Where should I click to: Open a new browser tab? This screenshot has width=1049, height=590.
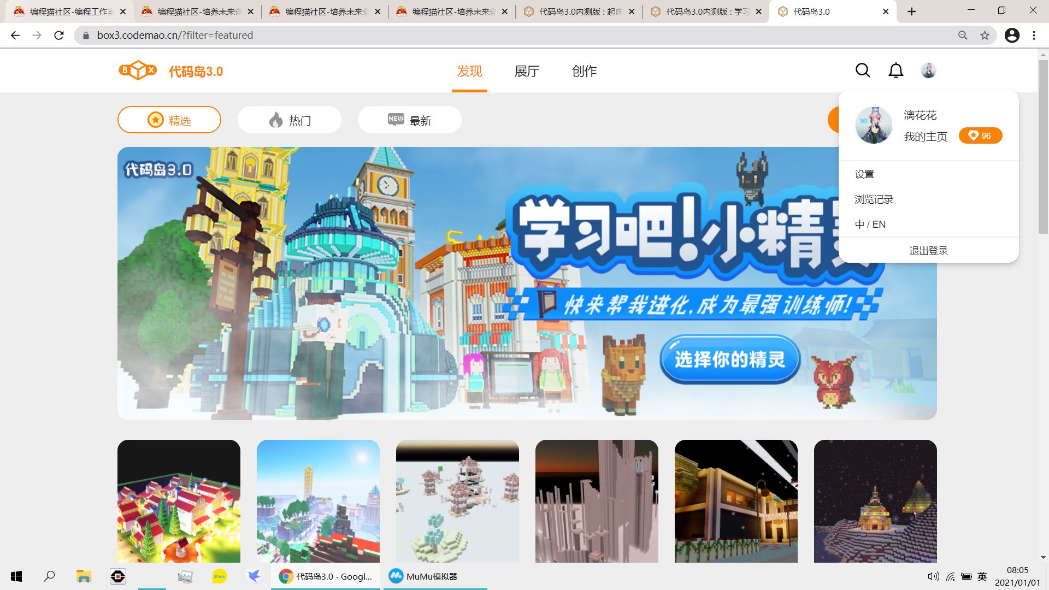(x=911, y=11)
